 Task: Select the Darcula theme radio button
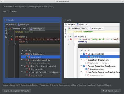[5, 20]
